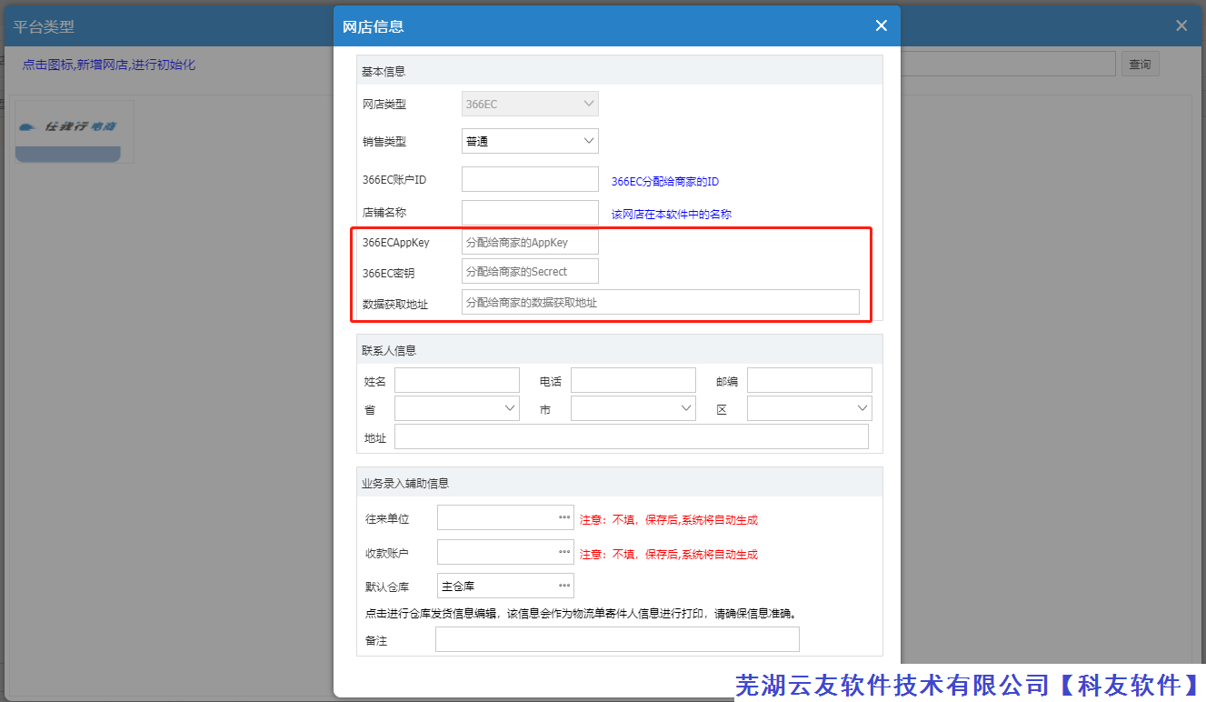Click the 平台类型 window title
The height and width of the screenshot is (702, 1206).
(x=44, y=26)
